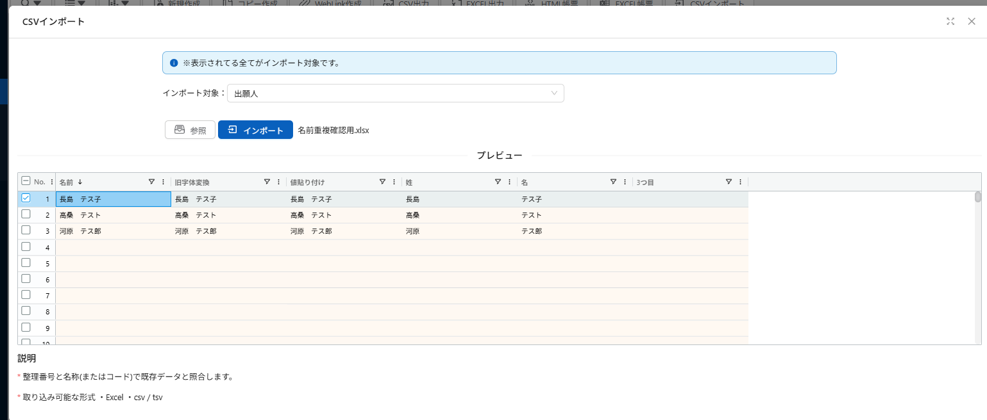Screen dimensions: 987x420
Task: Select 値貼り付け cell 長島 テス子
Action: pos(344,199)
